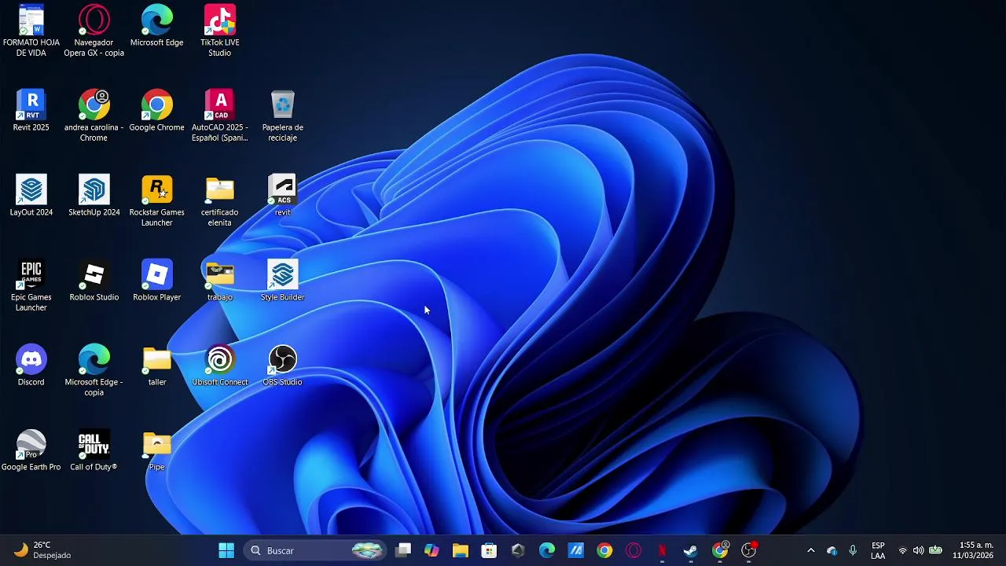This screenshot has height=566, width=1006.
Task: Select the Google Earth Pro icon
Action: click(31, 450)
